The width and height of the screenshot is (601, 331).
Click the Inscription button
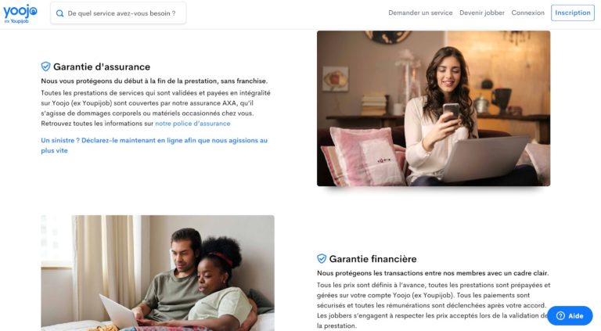(x=573, y=13)
